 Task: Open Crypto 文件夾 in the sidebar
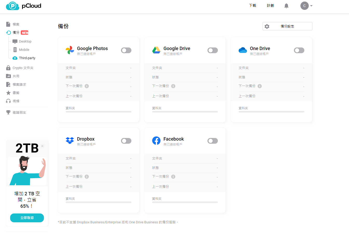(x=23, y=68)
